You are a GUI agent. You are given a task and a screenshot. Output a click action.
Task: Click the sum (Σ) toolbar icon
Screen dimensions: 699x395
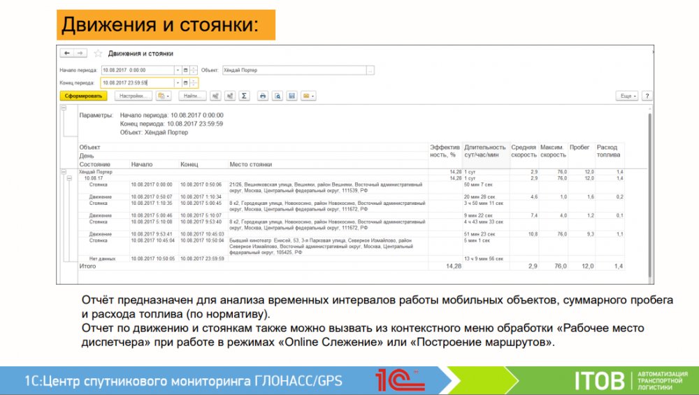point(244,96)
